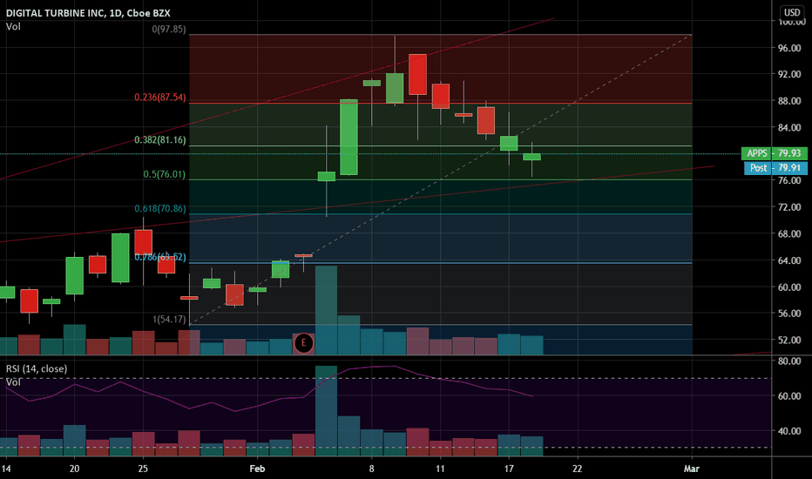Screen dimensions: 812x479
Task: Click the 0.5(76.01) Fibonacci level label
Action: (164, 174)
